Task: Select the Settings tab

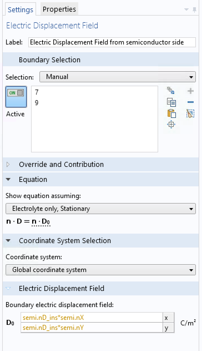Action: (20, 10)
